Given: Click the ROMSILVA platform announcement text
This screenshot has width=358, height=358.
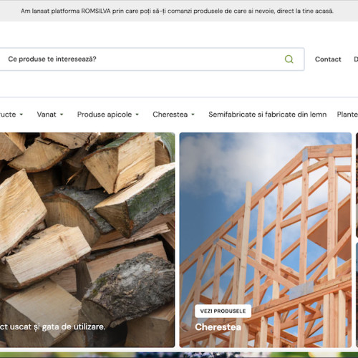Looking at the screenshot, I should click(177, 11).
